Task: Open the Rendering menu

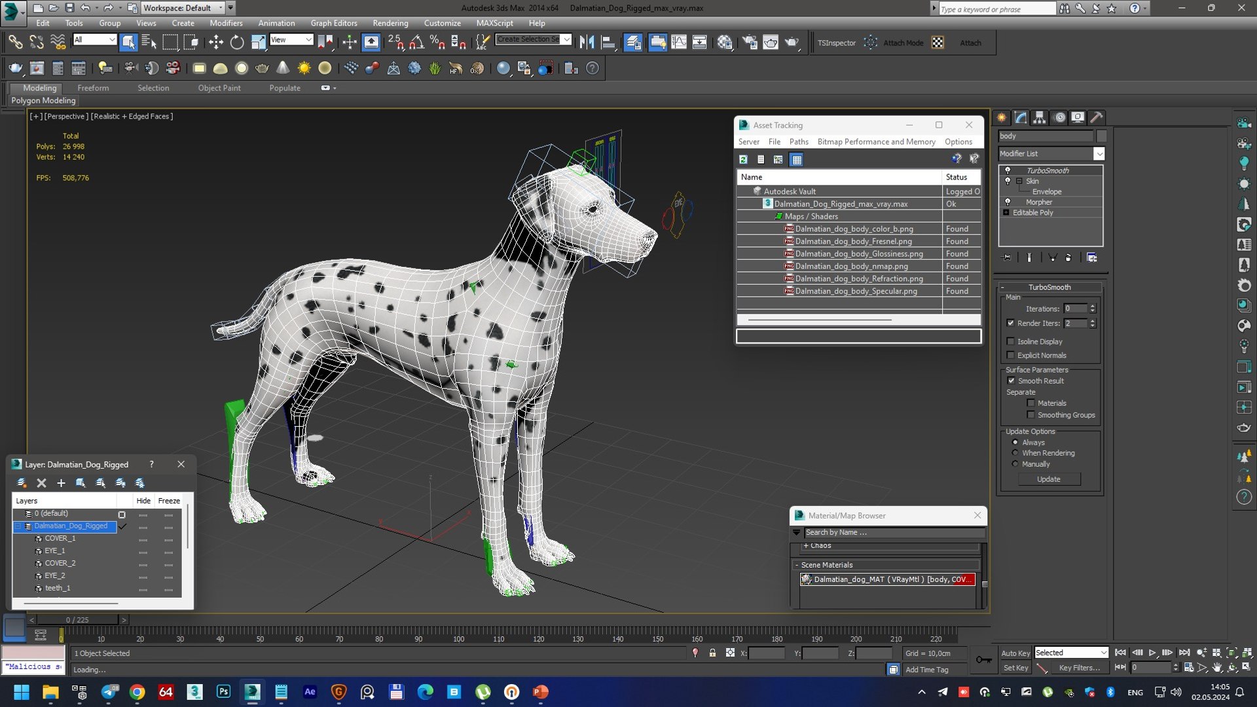Action: (x=390, y=23)
